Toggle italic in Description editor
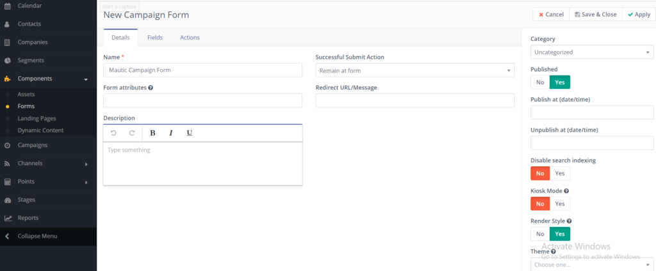 pos(170,133)
